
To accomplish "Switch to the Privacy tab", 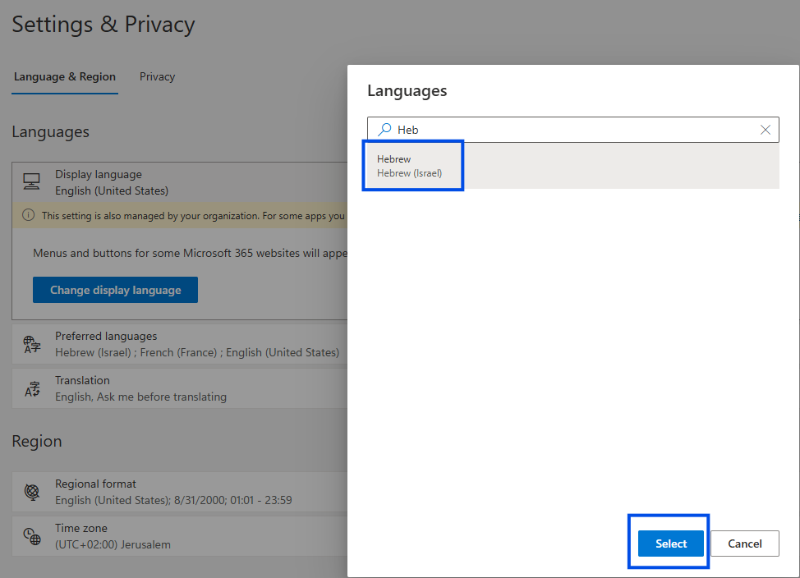I will [x=157, y=76].
